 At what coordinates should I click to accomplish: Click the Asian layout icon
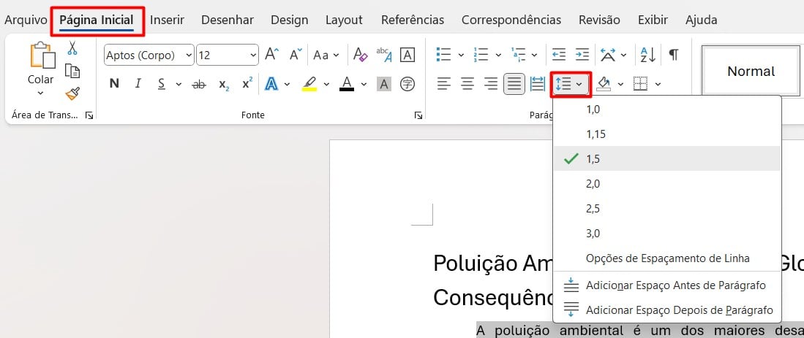[608, 55]
